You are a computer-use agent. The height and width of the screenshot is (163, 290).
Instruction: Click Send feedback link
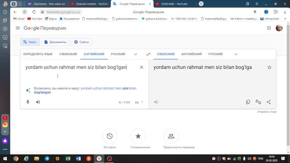pyautogui.click(x=267, y=112)
